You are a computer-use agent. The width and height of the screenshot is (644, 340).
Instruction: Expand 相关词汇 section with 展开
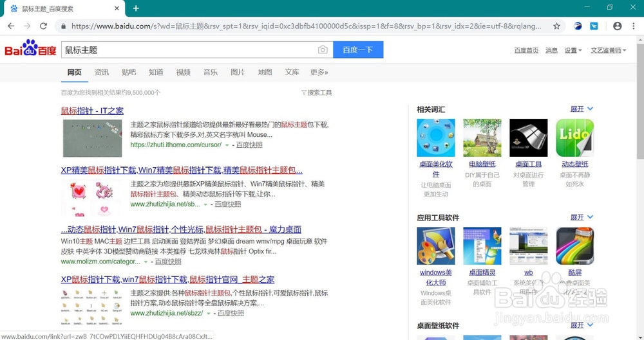point(582,109)
